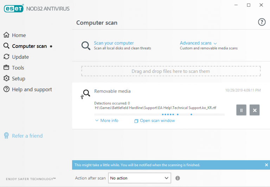Click the Refer a friend ribbon icon
270x187 pixels.
coord(6,136)
